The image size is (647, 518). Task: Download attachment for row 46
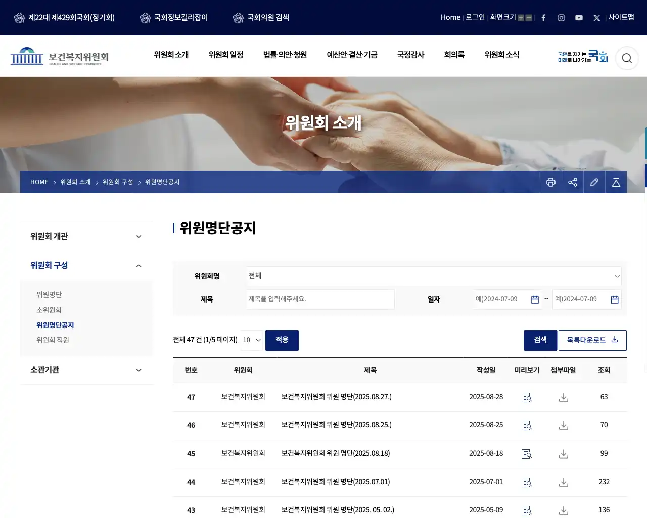click(564, 426)
